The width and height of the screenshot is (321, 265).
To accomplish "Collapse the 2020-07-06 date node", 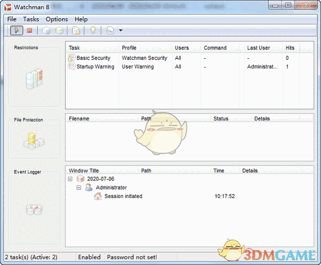I will point(70,179).
